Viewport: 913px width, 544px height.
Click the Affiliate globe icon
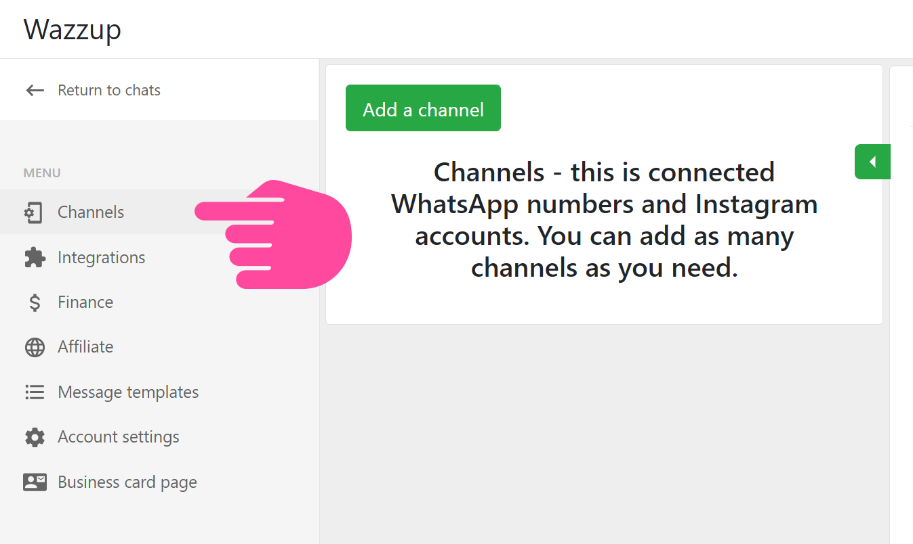click(35, 347)
